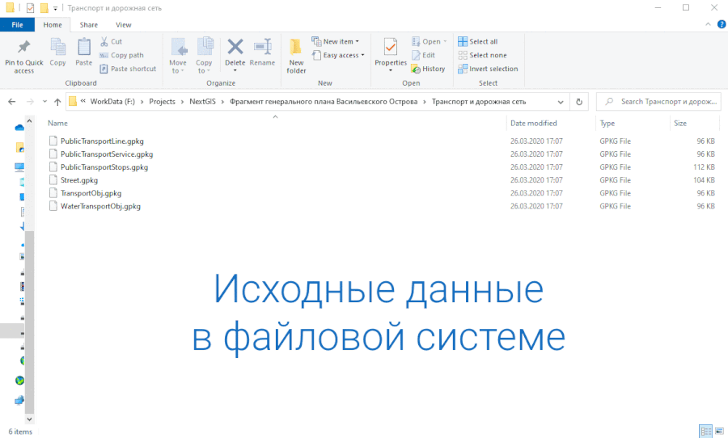Open the File menu

[x=17, y=25]
